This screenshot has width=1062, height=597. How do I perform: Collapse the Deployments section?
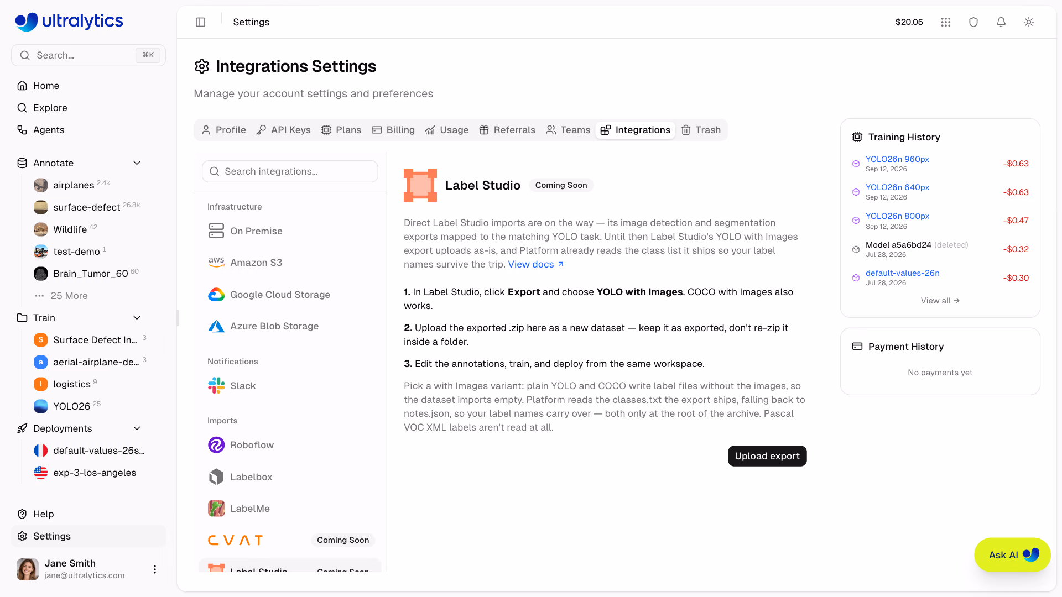tap(137, 428)
